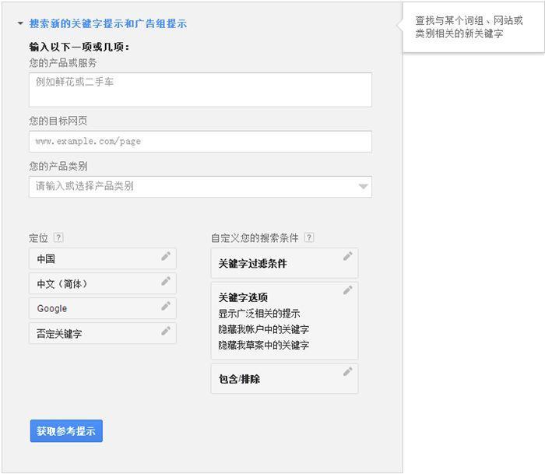Open the 关键字选项 panel title
This screenshot has width=545, height=474.
coord(243,297)
